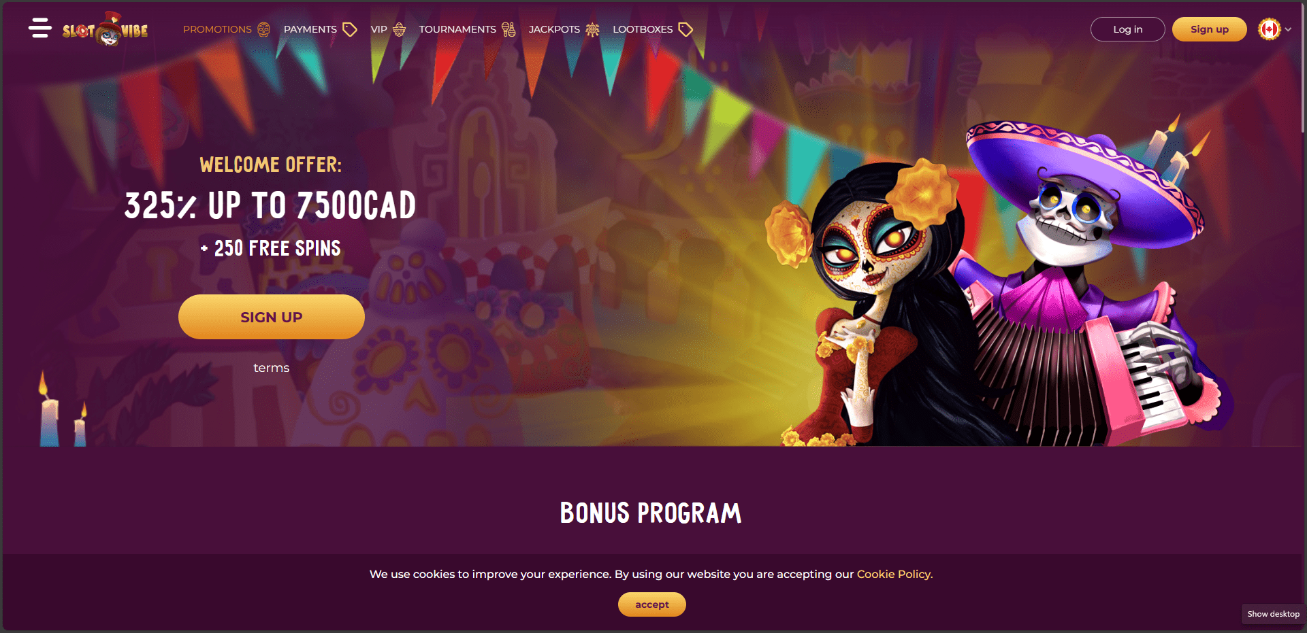Go to Tournaments page
The image size is (1307, 633).
tap(457, 29)
